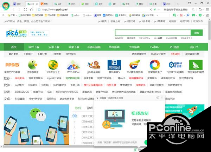Viewport: 211px width, 152px height.
Task: Click the back navigation arrow
Action: (x=13, y=9)
